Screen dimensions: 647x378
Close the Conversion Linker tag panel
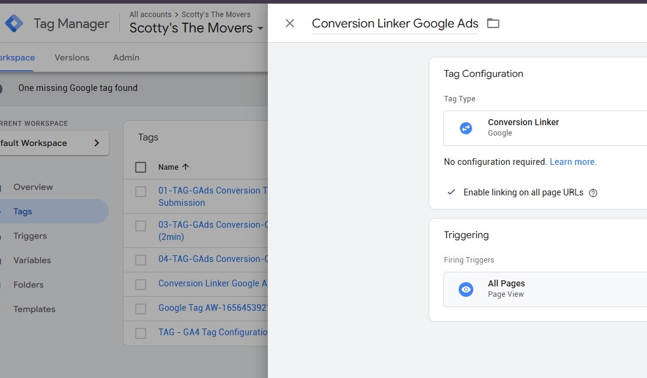pos(290,23)
